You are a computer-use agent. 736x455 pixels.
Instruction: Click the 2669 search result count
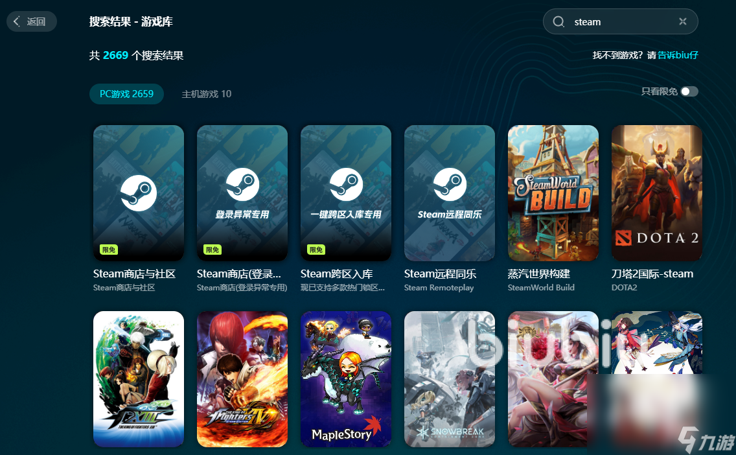[115, 55]
